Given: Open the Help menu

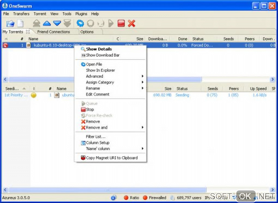Looking at the screenshot, I should tap(95, 14).
